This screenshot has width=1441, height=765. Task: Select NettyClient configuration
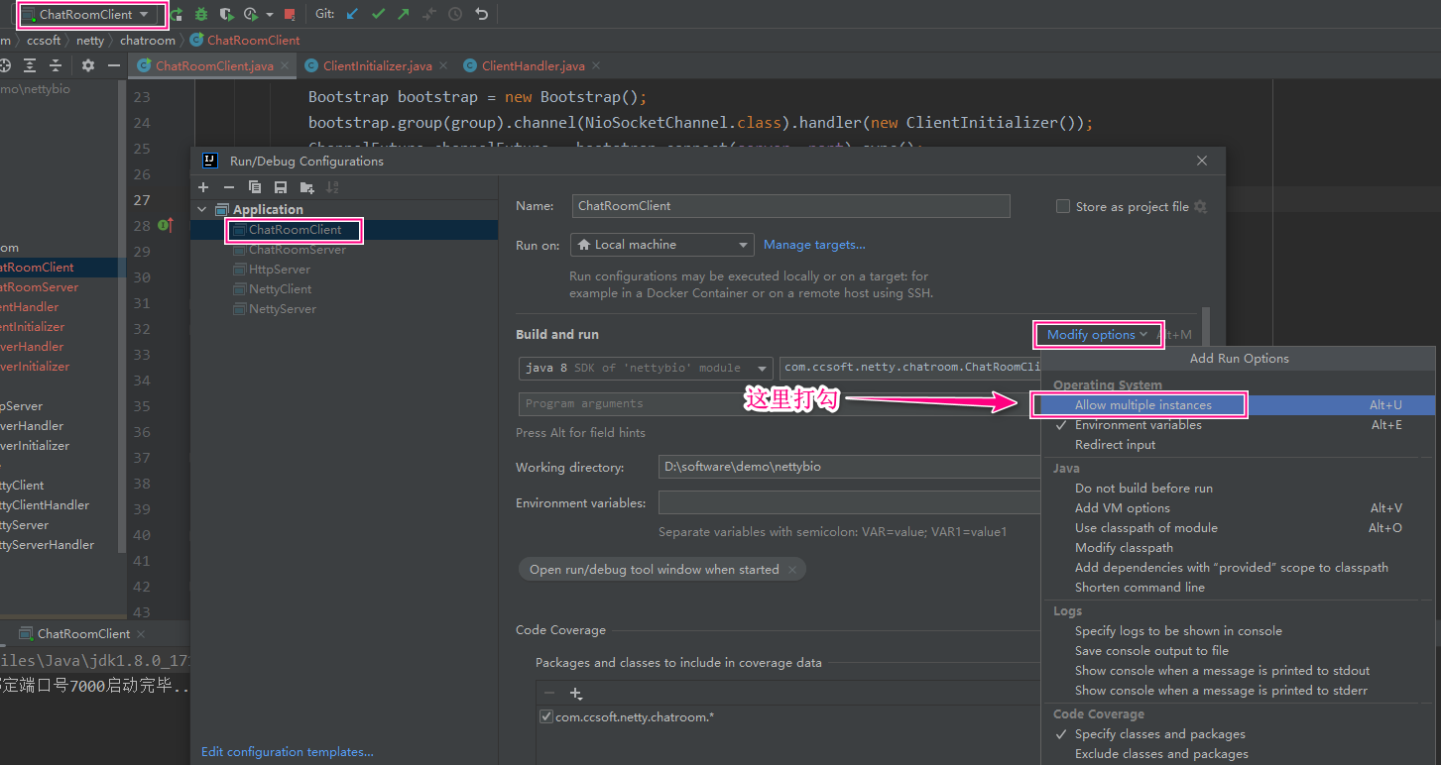coord(280,289)
